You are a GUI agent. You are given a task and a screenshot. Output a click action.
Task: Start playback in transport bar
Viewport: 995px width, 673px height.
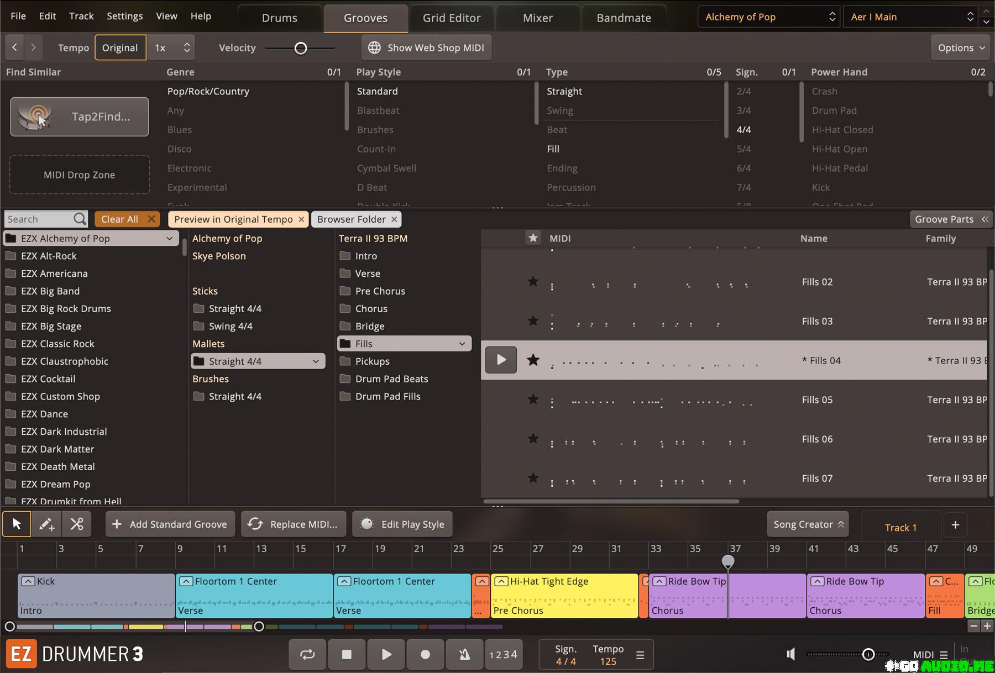coord(386,654)
